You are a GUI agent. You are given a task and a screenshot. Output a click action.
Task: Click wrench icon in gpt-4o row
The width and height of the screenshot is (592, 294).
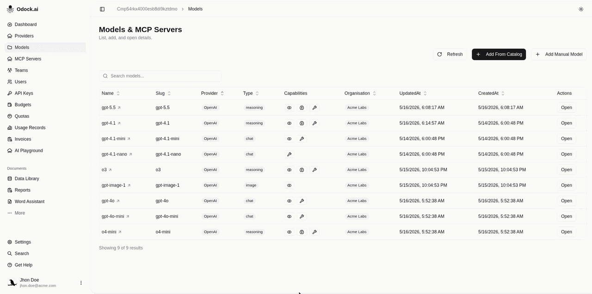click(x=302, y=201)
